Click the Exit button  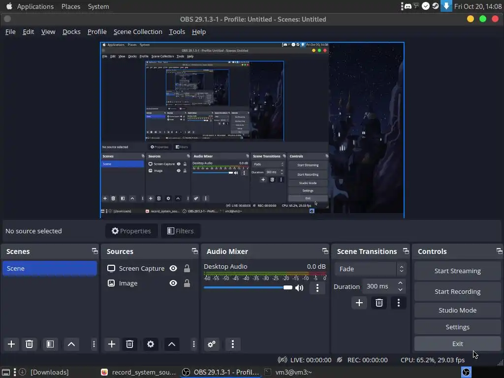pos(457,344)
